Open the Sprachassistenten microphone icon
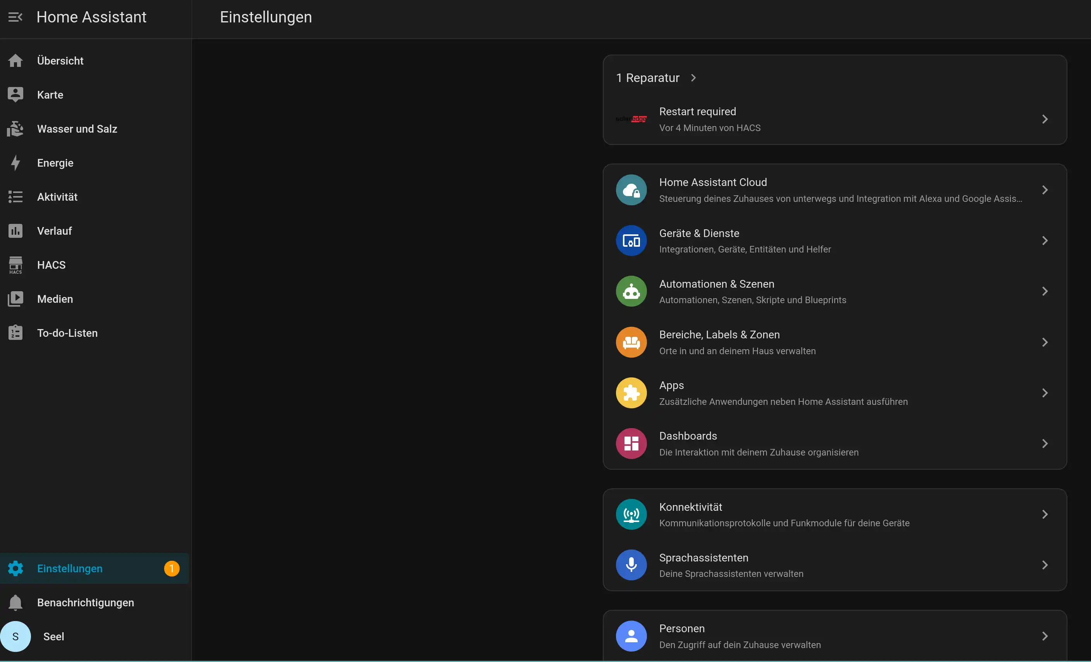The image size is (1091, 662). [631, 565]
